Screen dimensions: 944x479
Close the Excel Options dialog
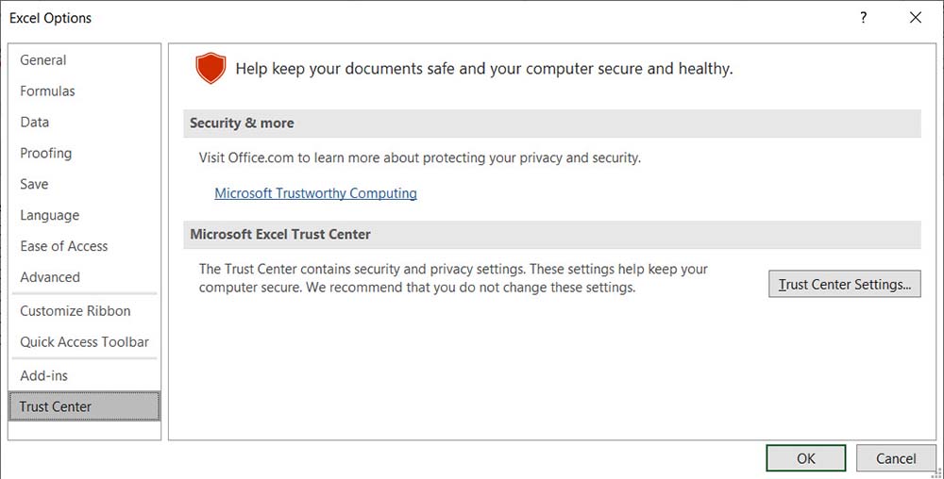[915, 18]
